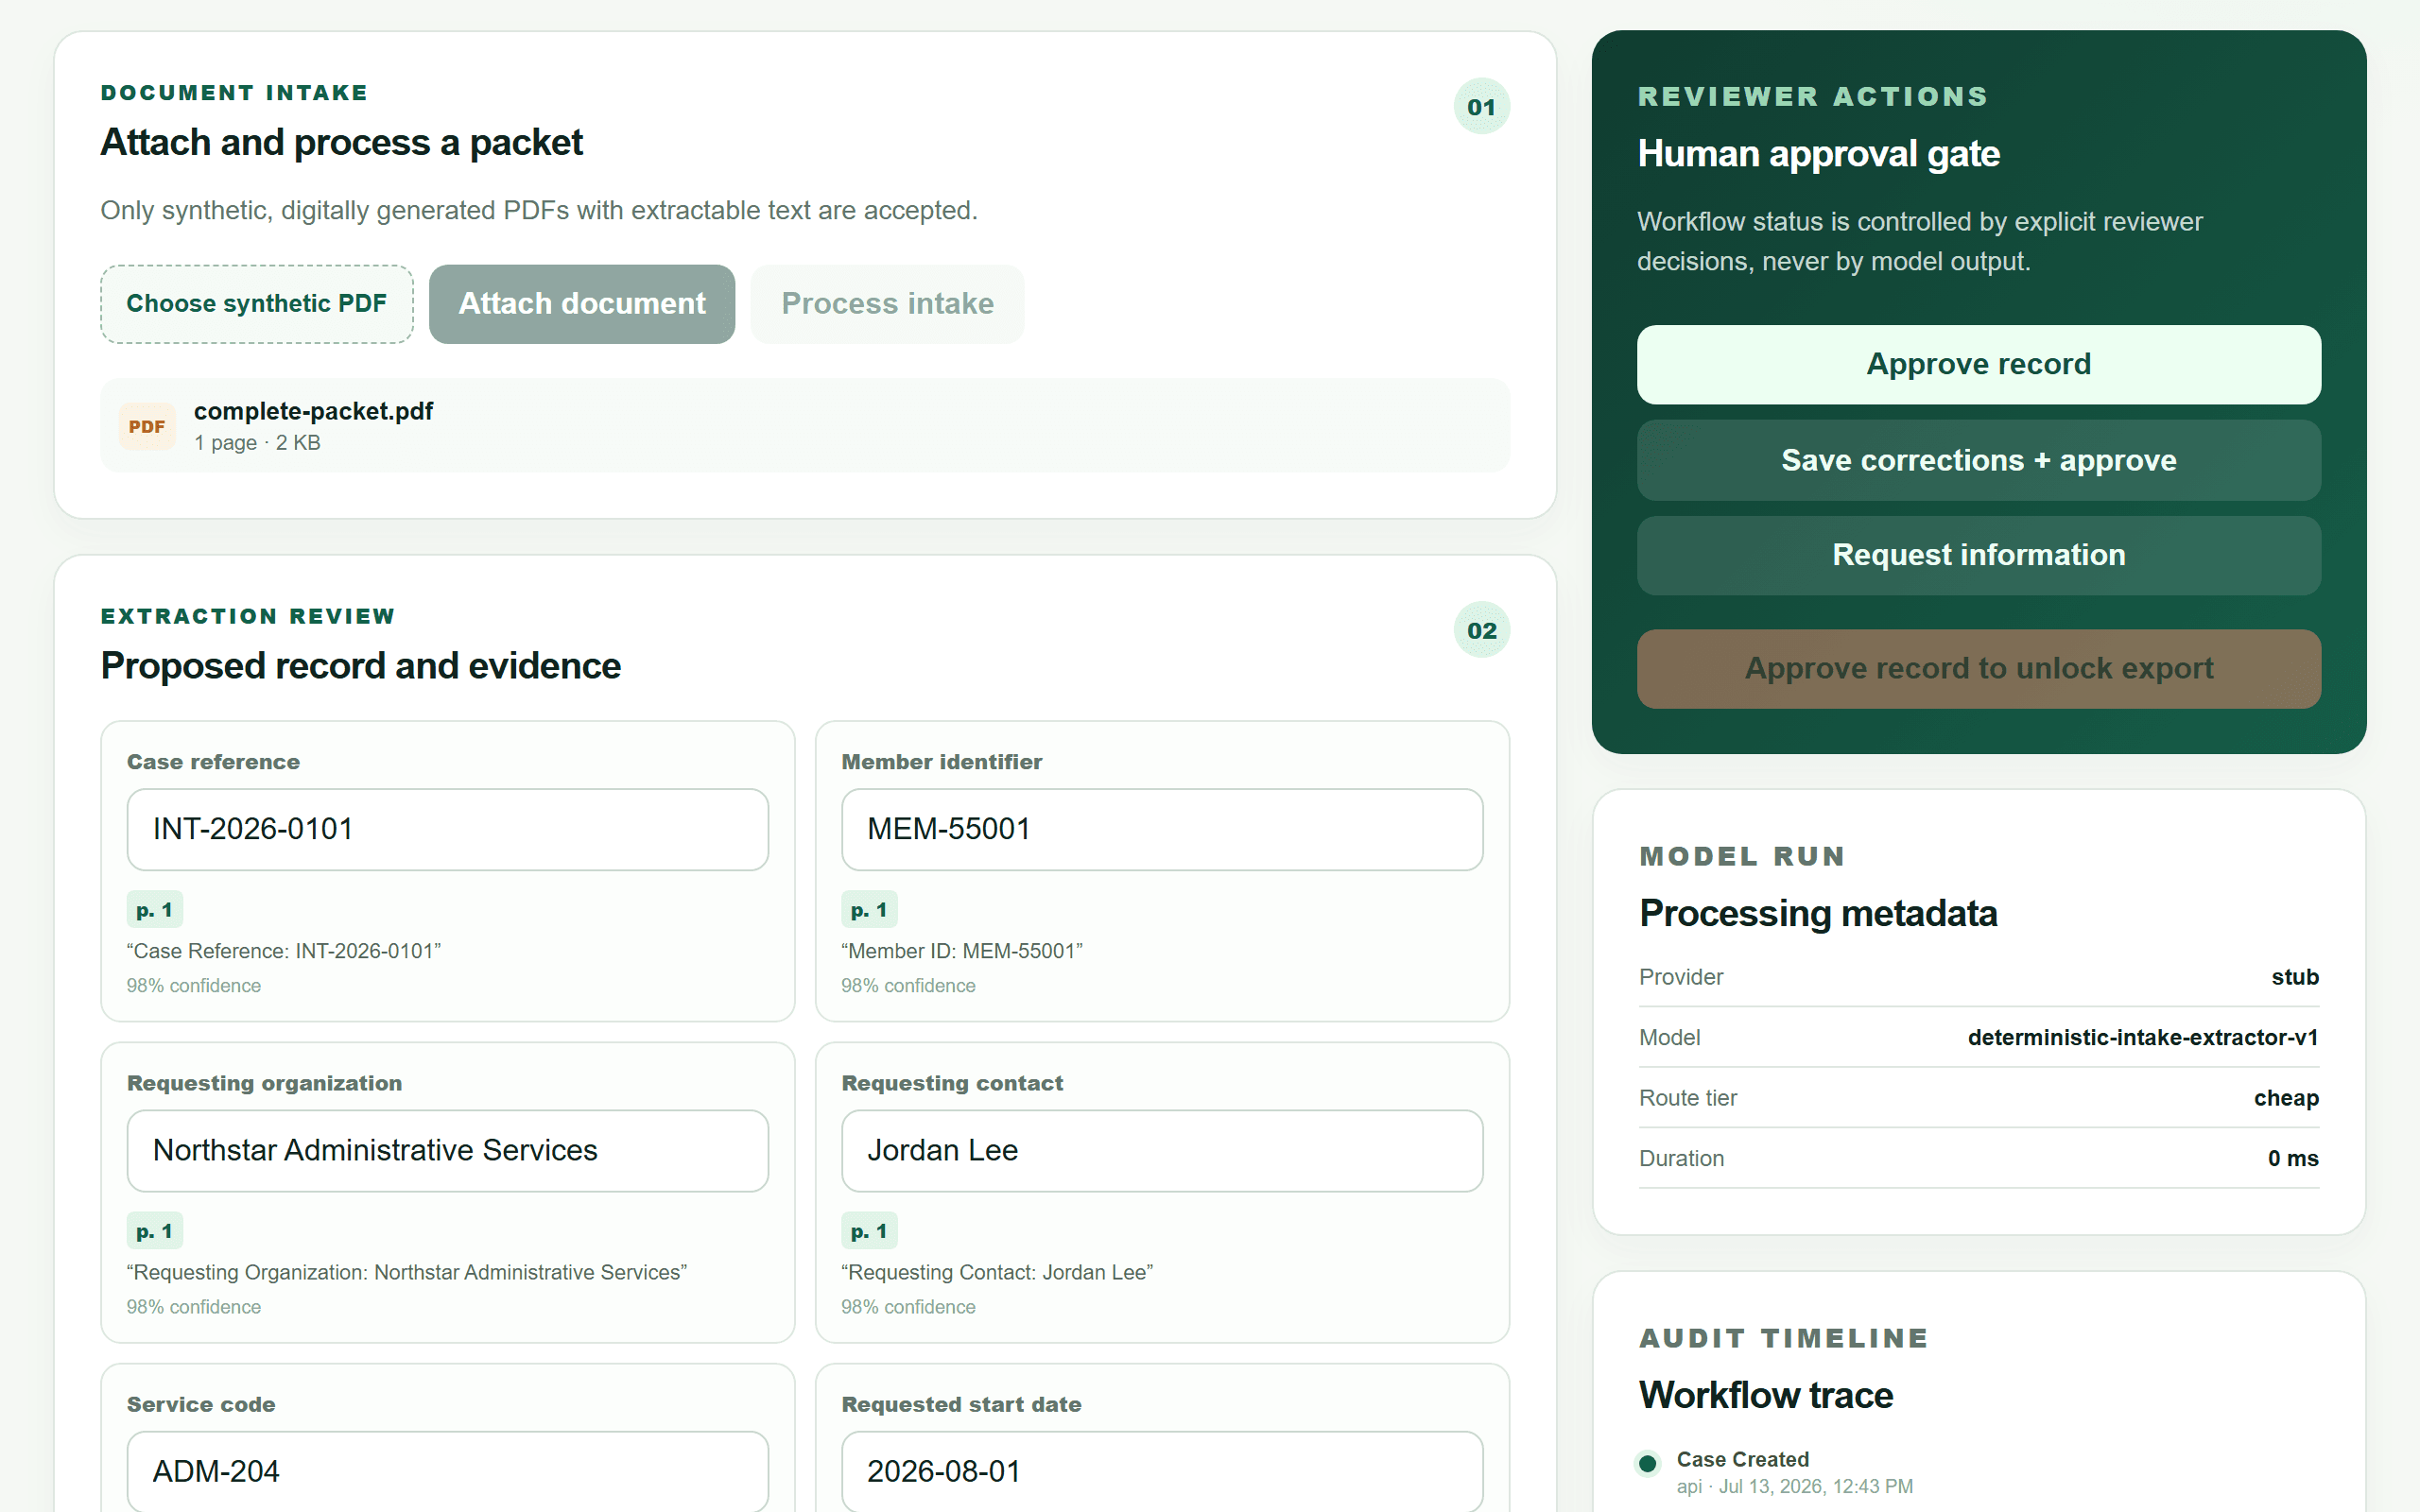Click the Route tier value 'cheap'
2420x1512 pixels.
tap(2286, 1098)
